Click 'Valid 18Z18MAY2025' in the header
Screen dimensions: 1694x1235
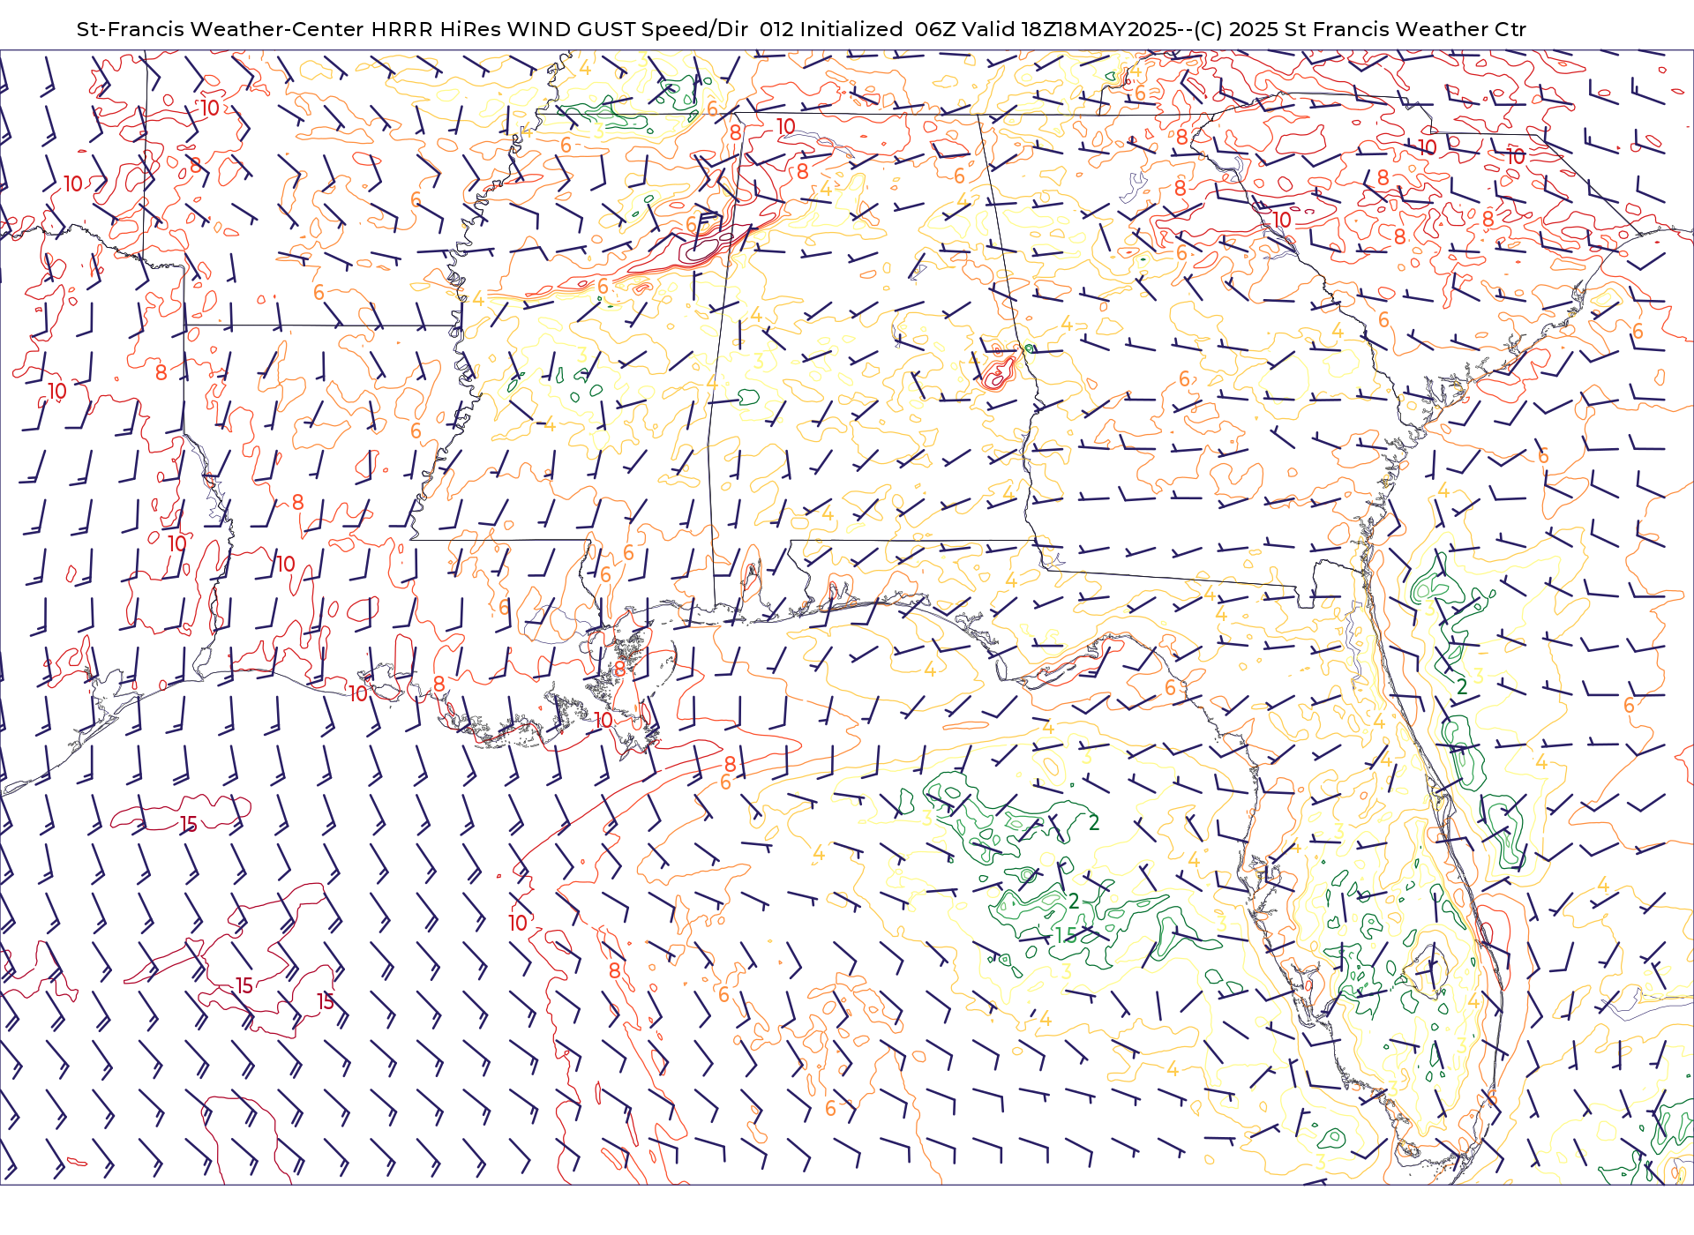[x=1069, y=29]
